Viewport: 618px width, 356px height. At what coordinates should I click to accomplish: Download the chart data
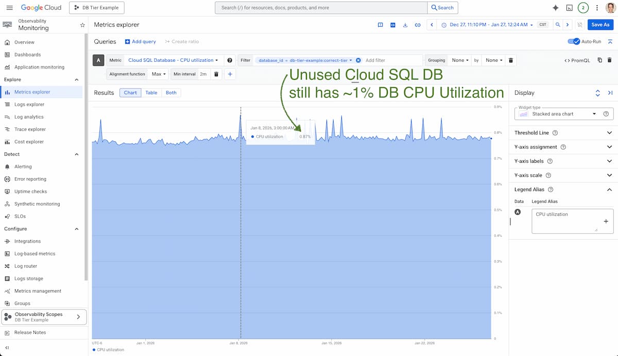pos(405,25)
